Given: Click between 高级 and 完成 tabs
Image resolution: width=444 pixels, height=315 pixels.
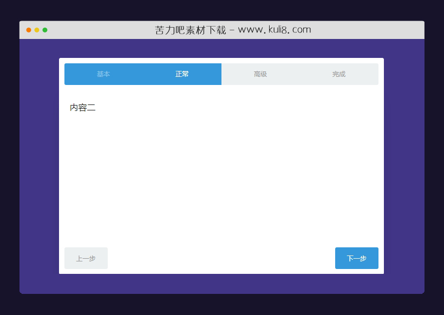Looking at the screenshot, I should click(299, 74).
